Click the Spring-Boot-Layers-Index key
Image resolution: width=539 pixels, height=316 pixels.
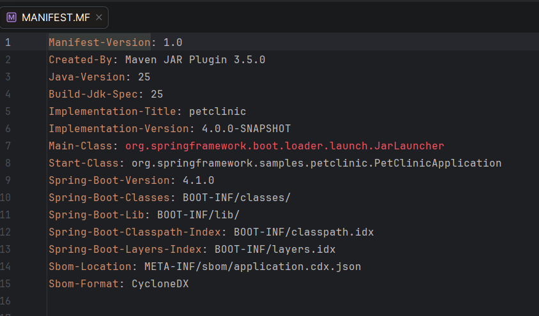click(x=125, y=250)
